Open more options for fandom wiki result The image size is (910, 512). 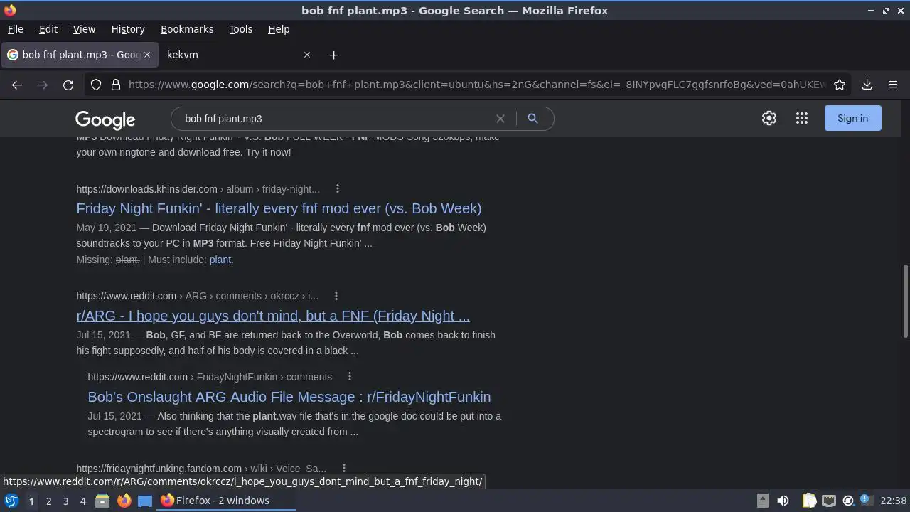tap(343, 469)
